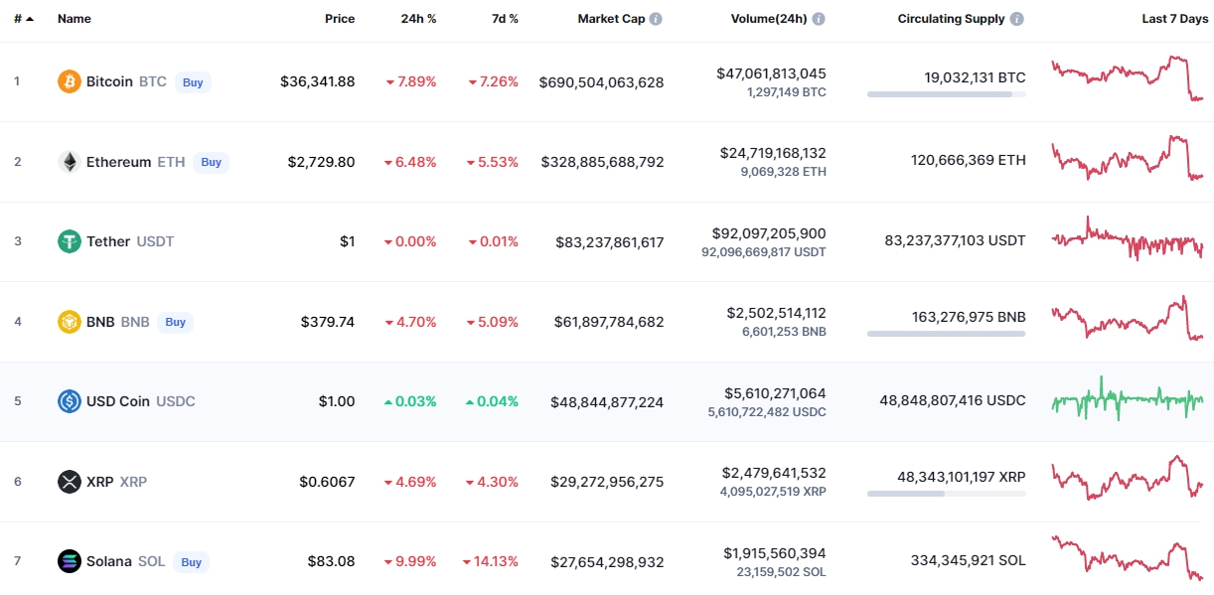Buy BNB with the Buy button
The width and height of the screenshot is (1214, 595).
click(x=176, y=322)
